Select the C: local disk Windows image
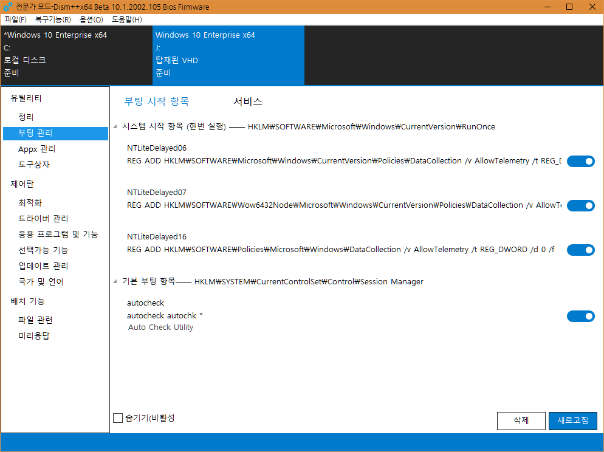This screenshot has width=604, height=452. pos(77,55)
